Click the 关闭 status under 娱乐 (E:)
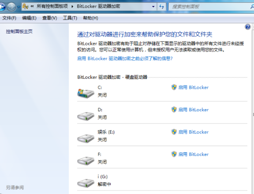Viewport: 254px width, 194px height. (x=102, y=139)
